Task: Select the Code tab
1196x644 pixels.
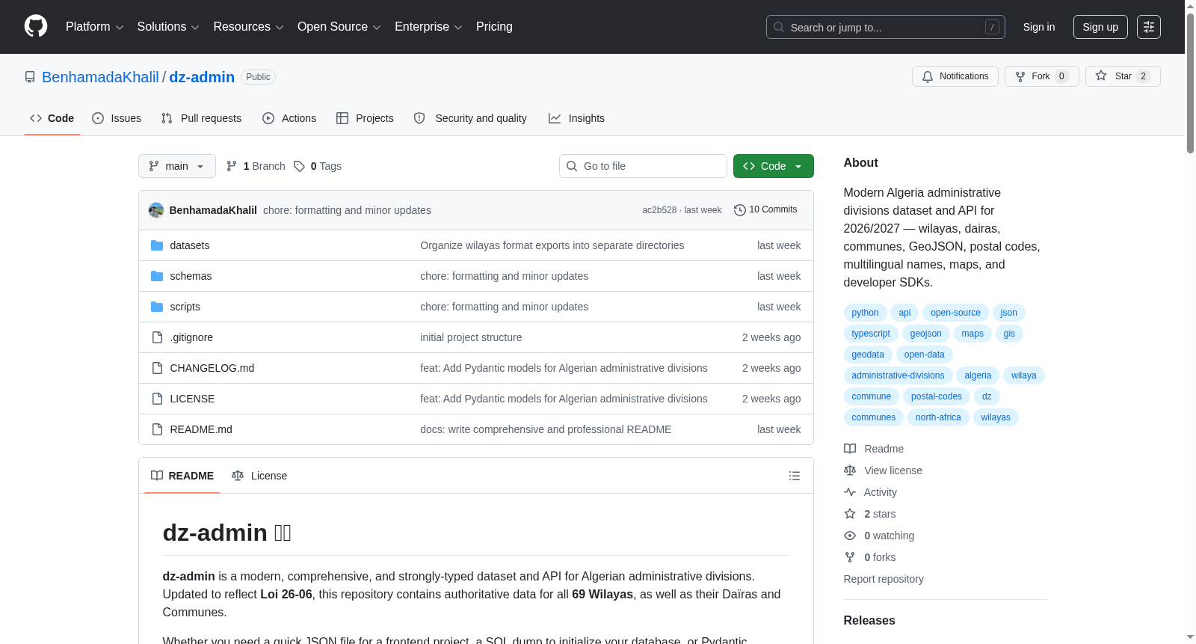Action: [52, 118]
